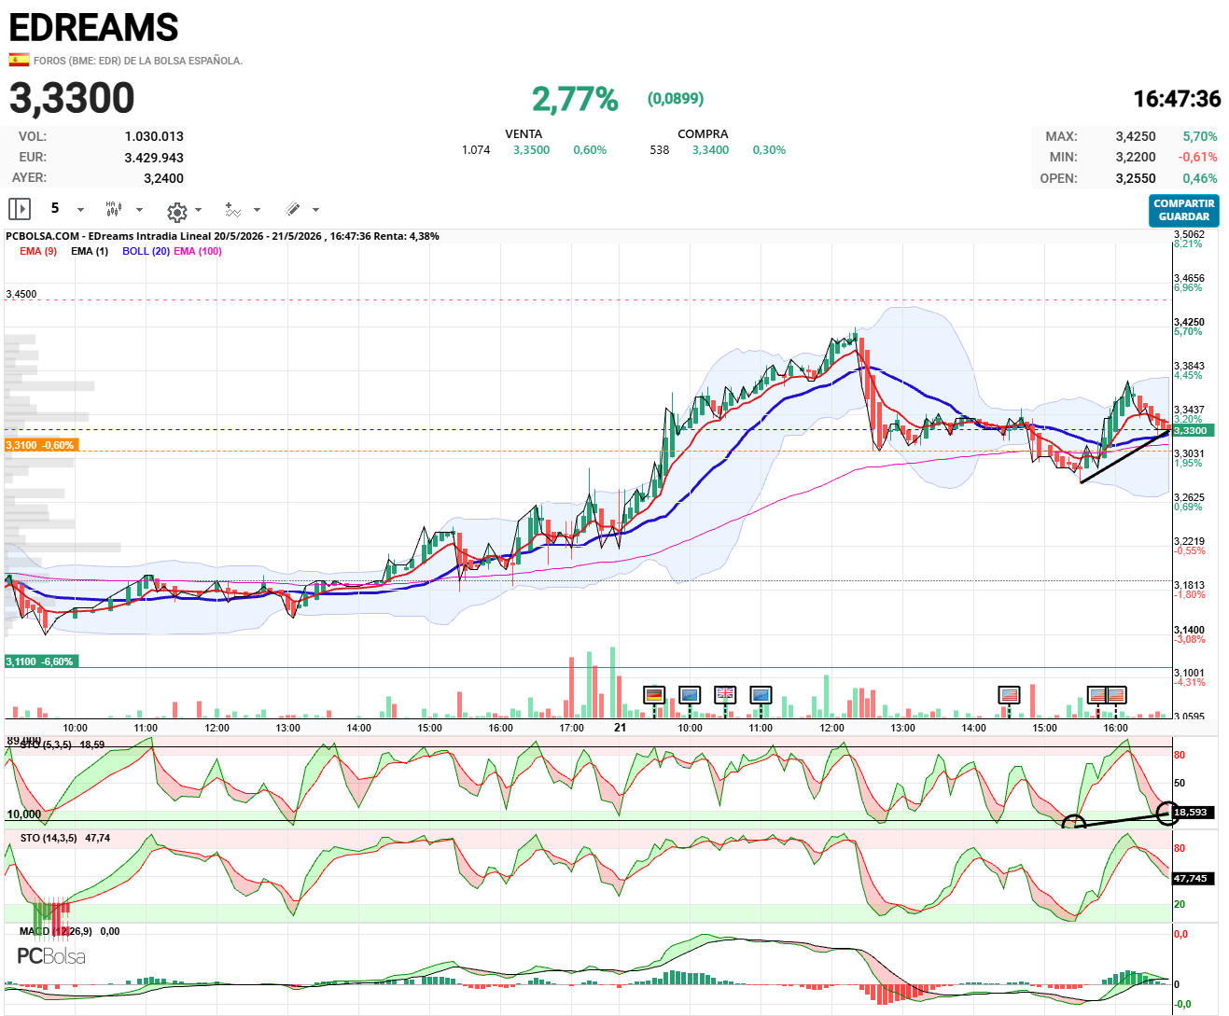
Task: Click the EU flag marker beside the German flag
Action: pyautogui.click(x=690, y=695)
